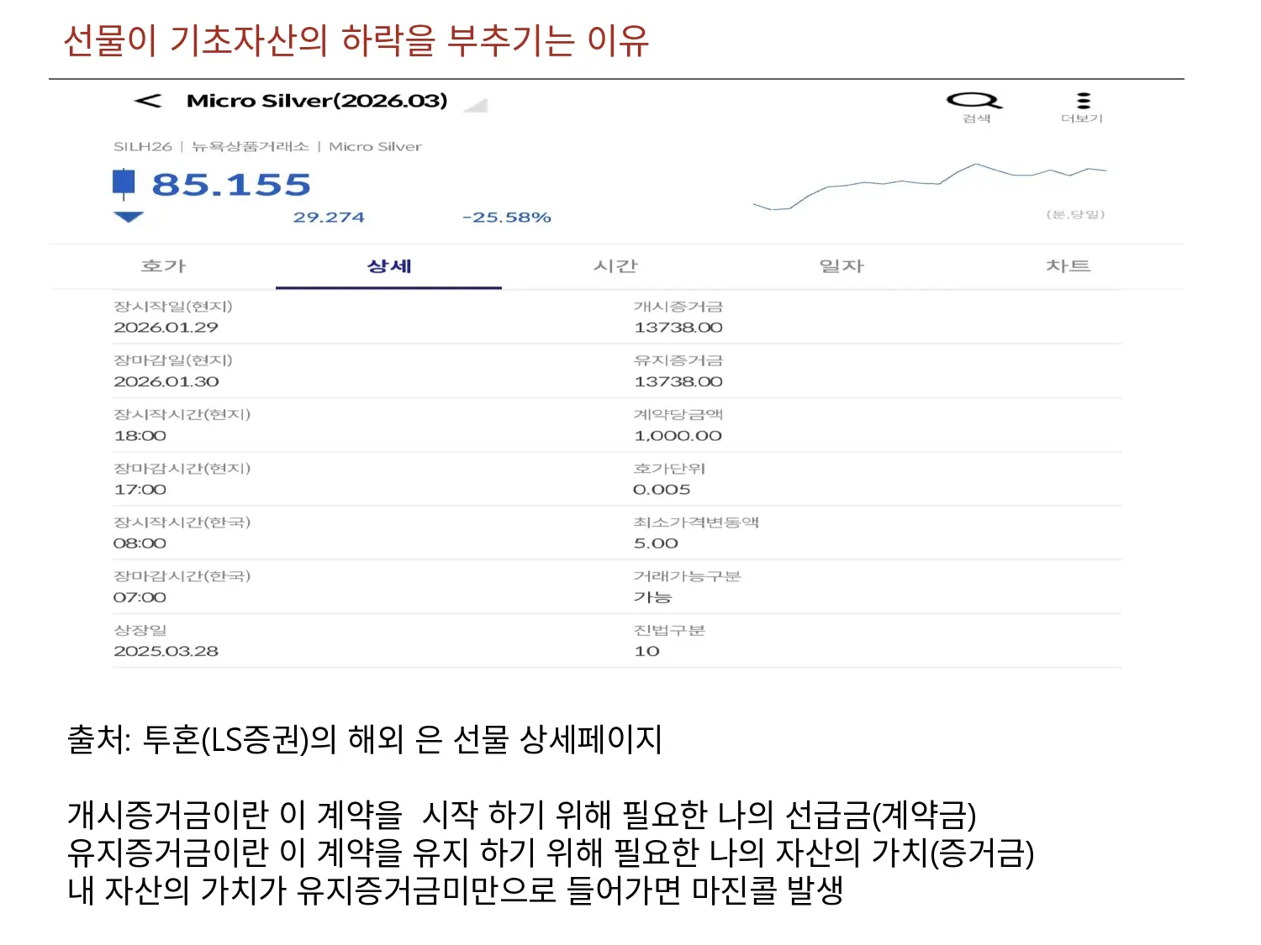Click 거래가능구분 value 가능
The image size is (1261, 945).
pos(653,597)
